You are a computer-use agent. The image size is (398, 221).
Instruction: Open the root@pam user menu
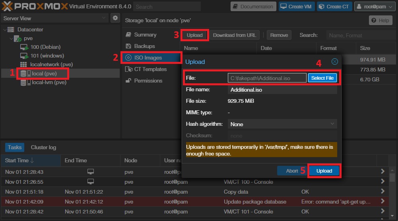click(375, 7)
